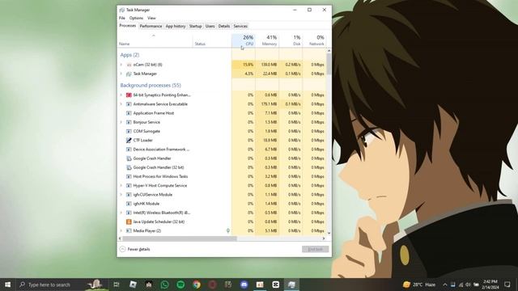The height and width of the screenshot is (291, 518).
Task: Expand the Bonjour Service row
Action: tap(121, 122)
